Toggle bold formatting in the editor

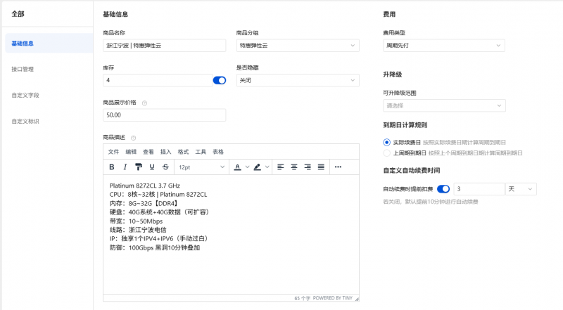(x=111, y=167)
